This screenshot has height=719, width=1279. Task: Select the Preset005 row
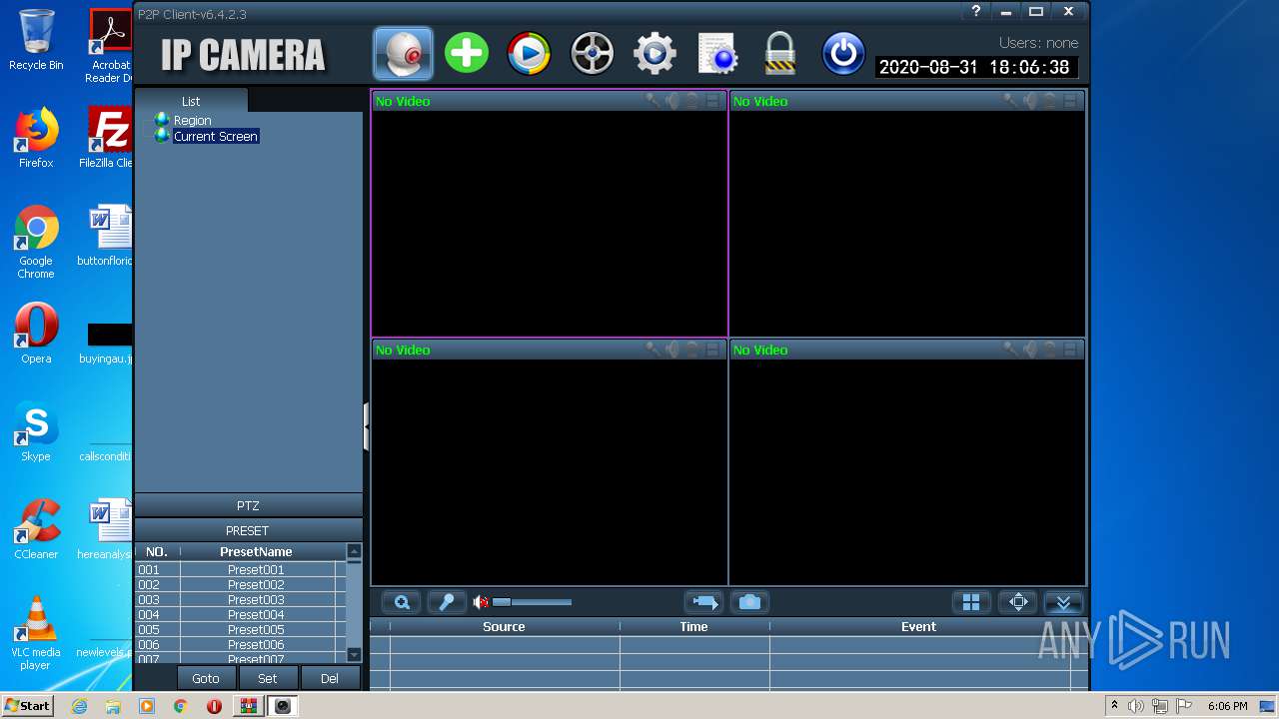pos(241,630)
